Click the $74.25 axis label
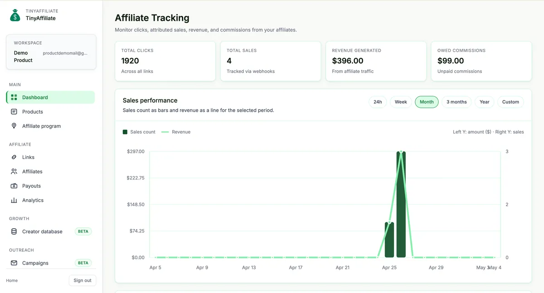Viewport: 544px width, 293px height. click(137, 231)
